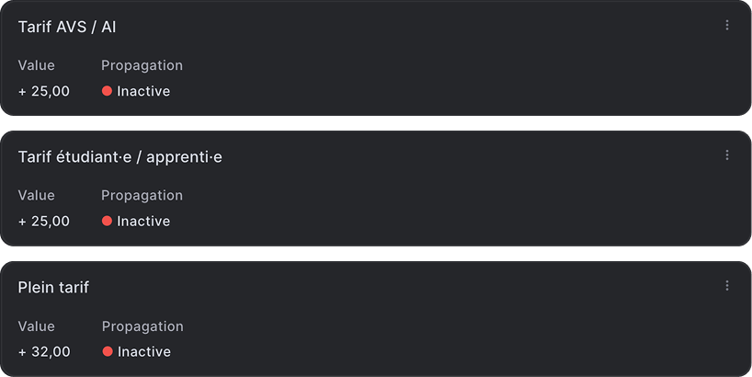
Task: Click the Propagation label in Tarif étudiant·e card
Action: (142, 196)
